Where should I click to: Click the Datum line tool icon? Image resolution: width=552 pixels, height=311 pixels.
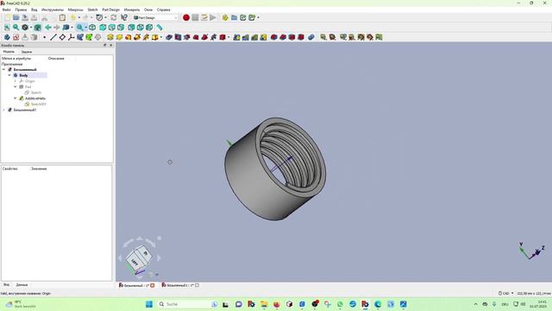(53, 37)
